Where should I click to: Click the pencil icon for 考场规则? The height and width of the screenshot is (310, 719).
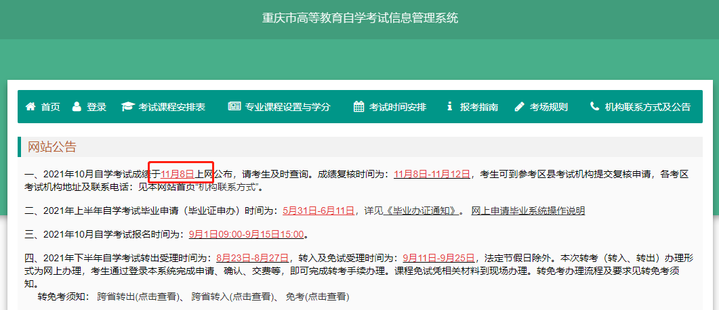click(520, 107)
